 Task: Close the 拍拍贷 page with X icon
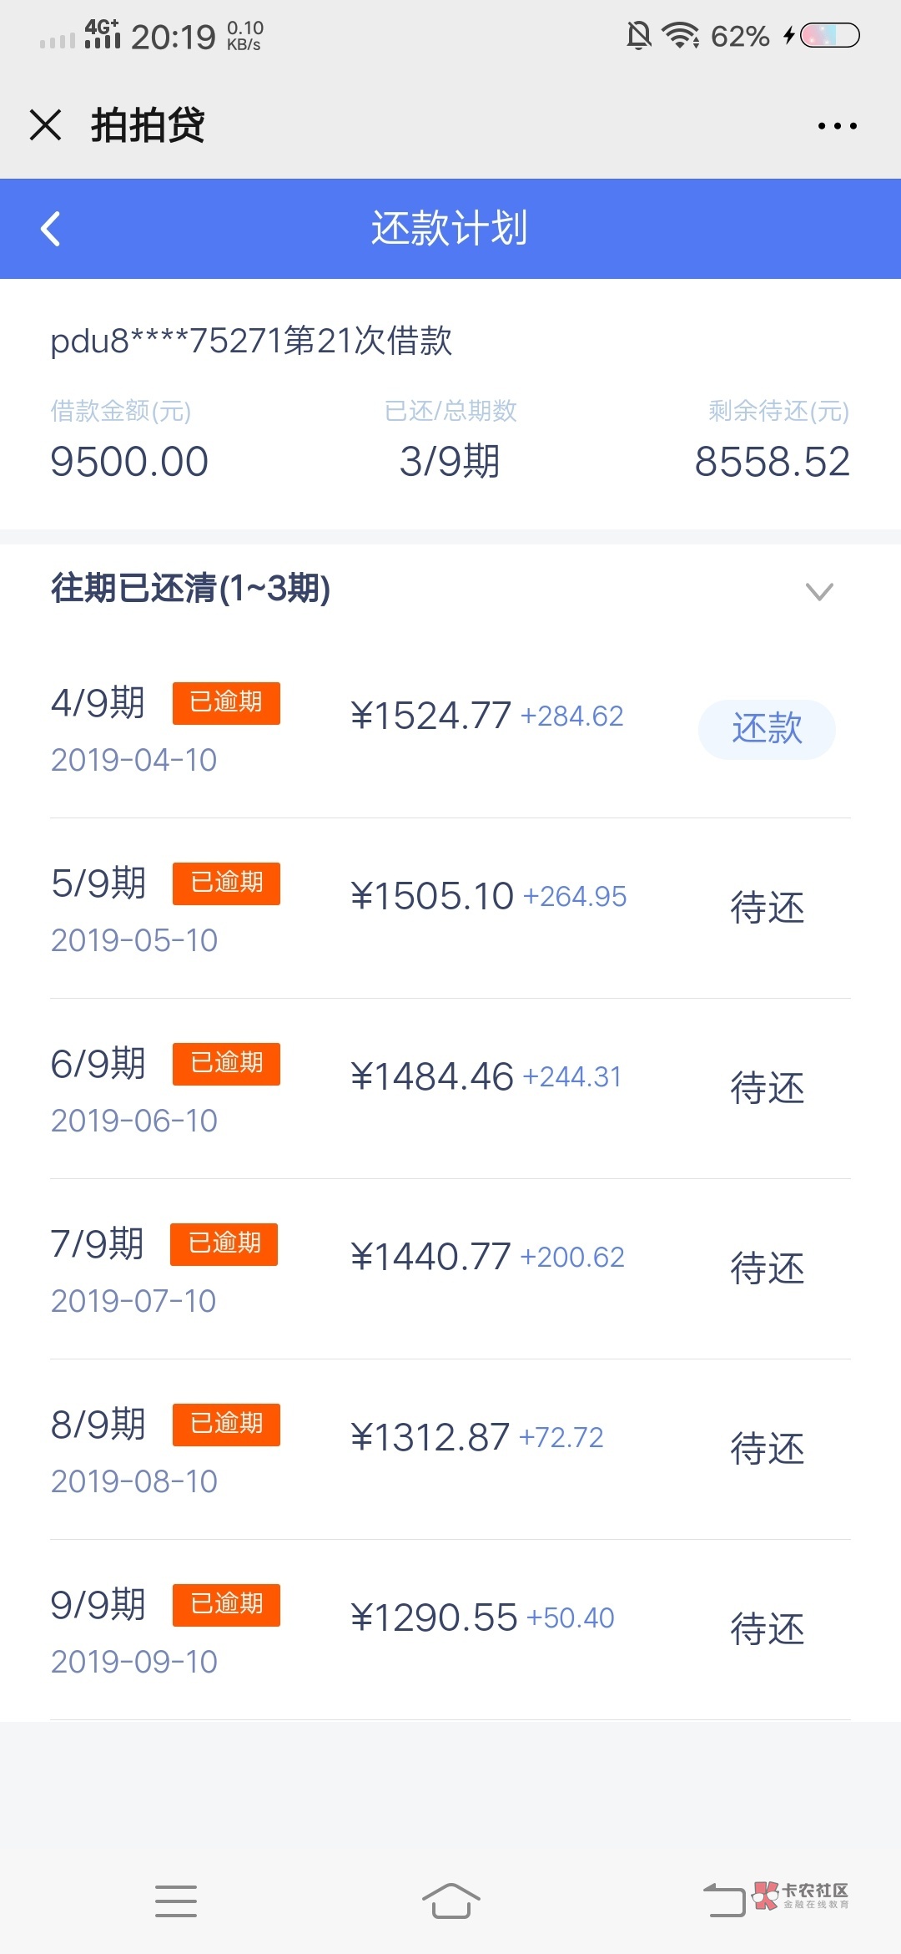(x=45, y=125)
